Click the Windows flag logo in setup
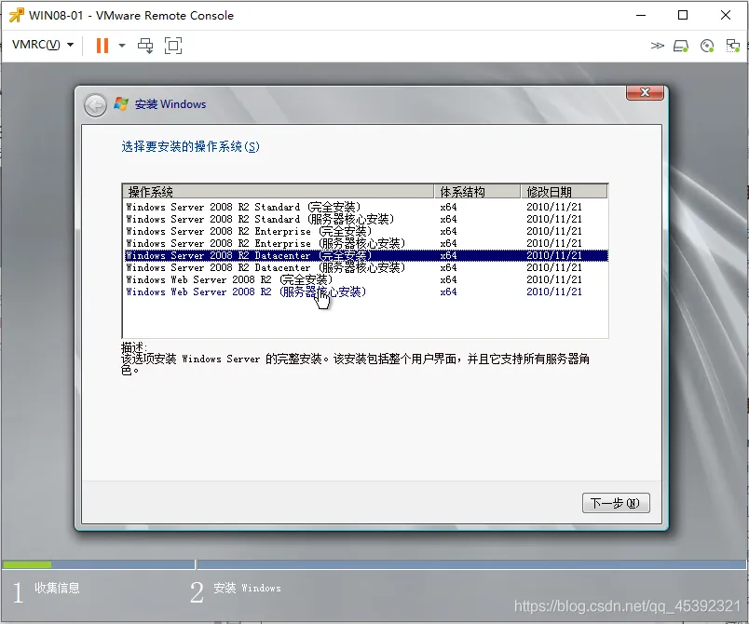The width and height of the screenshot is (749, 624). pos(121,103)
